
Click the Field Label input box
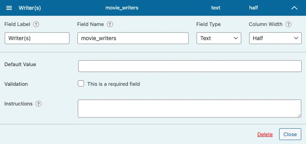[37, 38]
